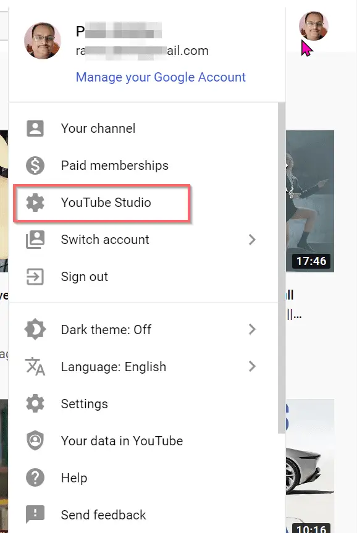Click the Settings gear icon
This screenshot has height=533, width=357.
pyautogui.click(x=35, y=403)
